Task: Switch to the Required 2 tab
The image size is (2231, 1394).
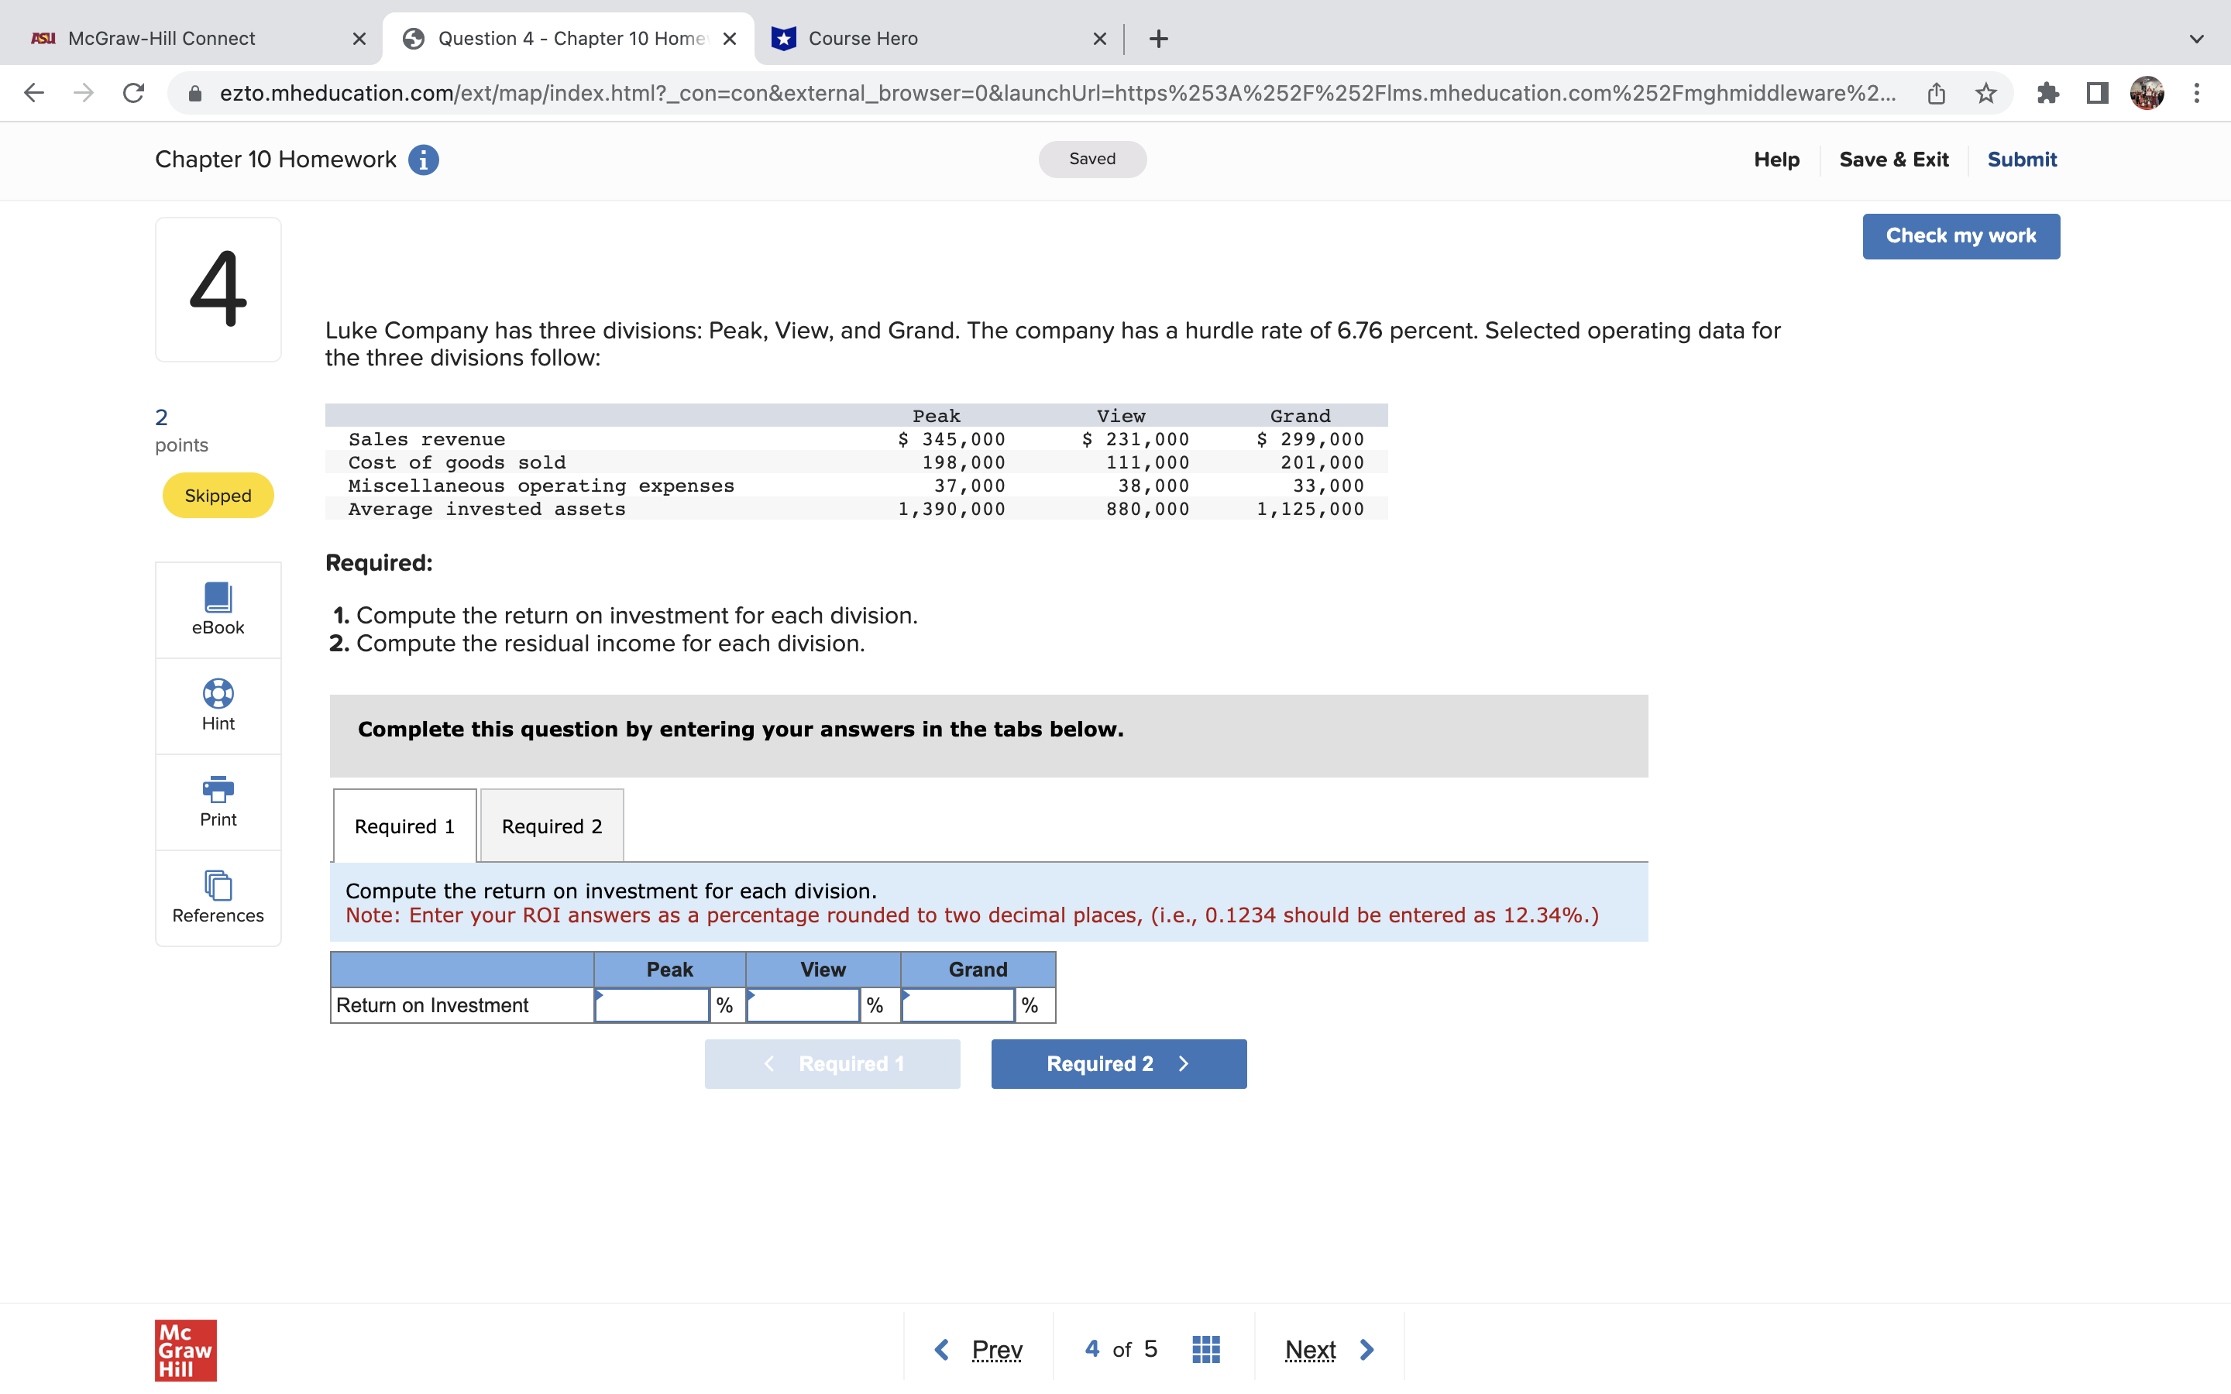Action: pos(552,826)
